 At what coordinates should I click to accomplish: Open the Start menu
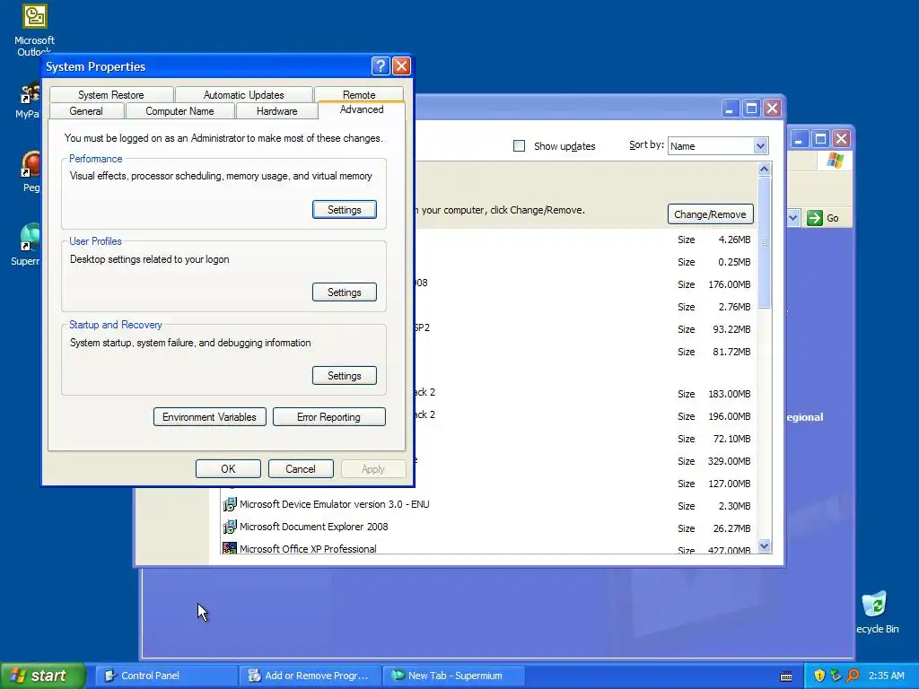click(x=42, y=676)
